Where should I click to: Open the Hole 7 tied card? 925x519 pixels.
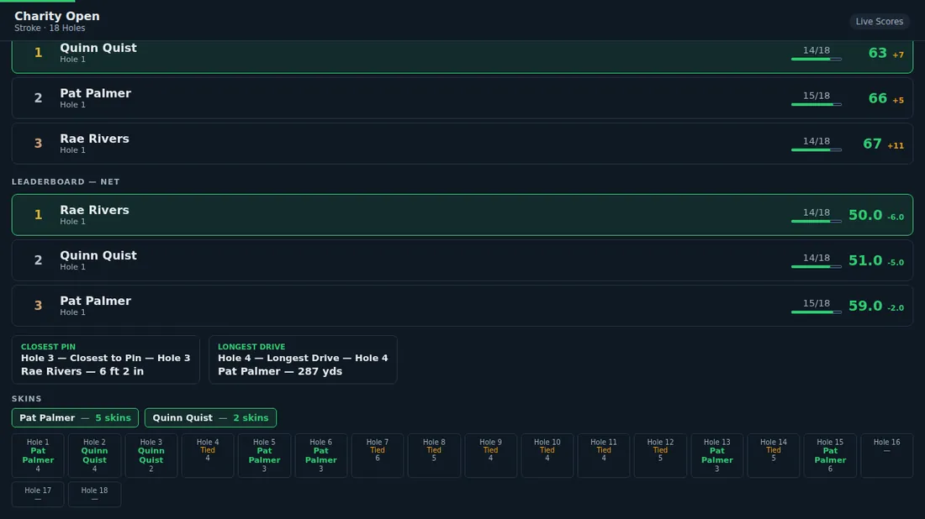(x=378, y=455)
